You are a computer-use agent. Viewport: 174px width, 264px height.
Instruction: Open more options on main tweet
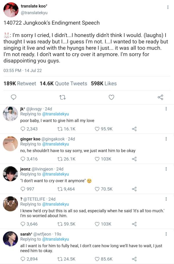168,7
